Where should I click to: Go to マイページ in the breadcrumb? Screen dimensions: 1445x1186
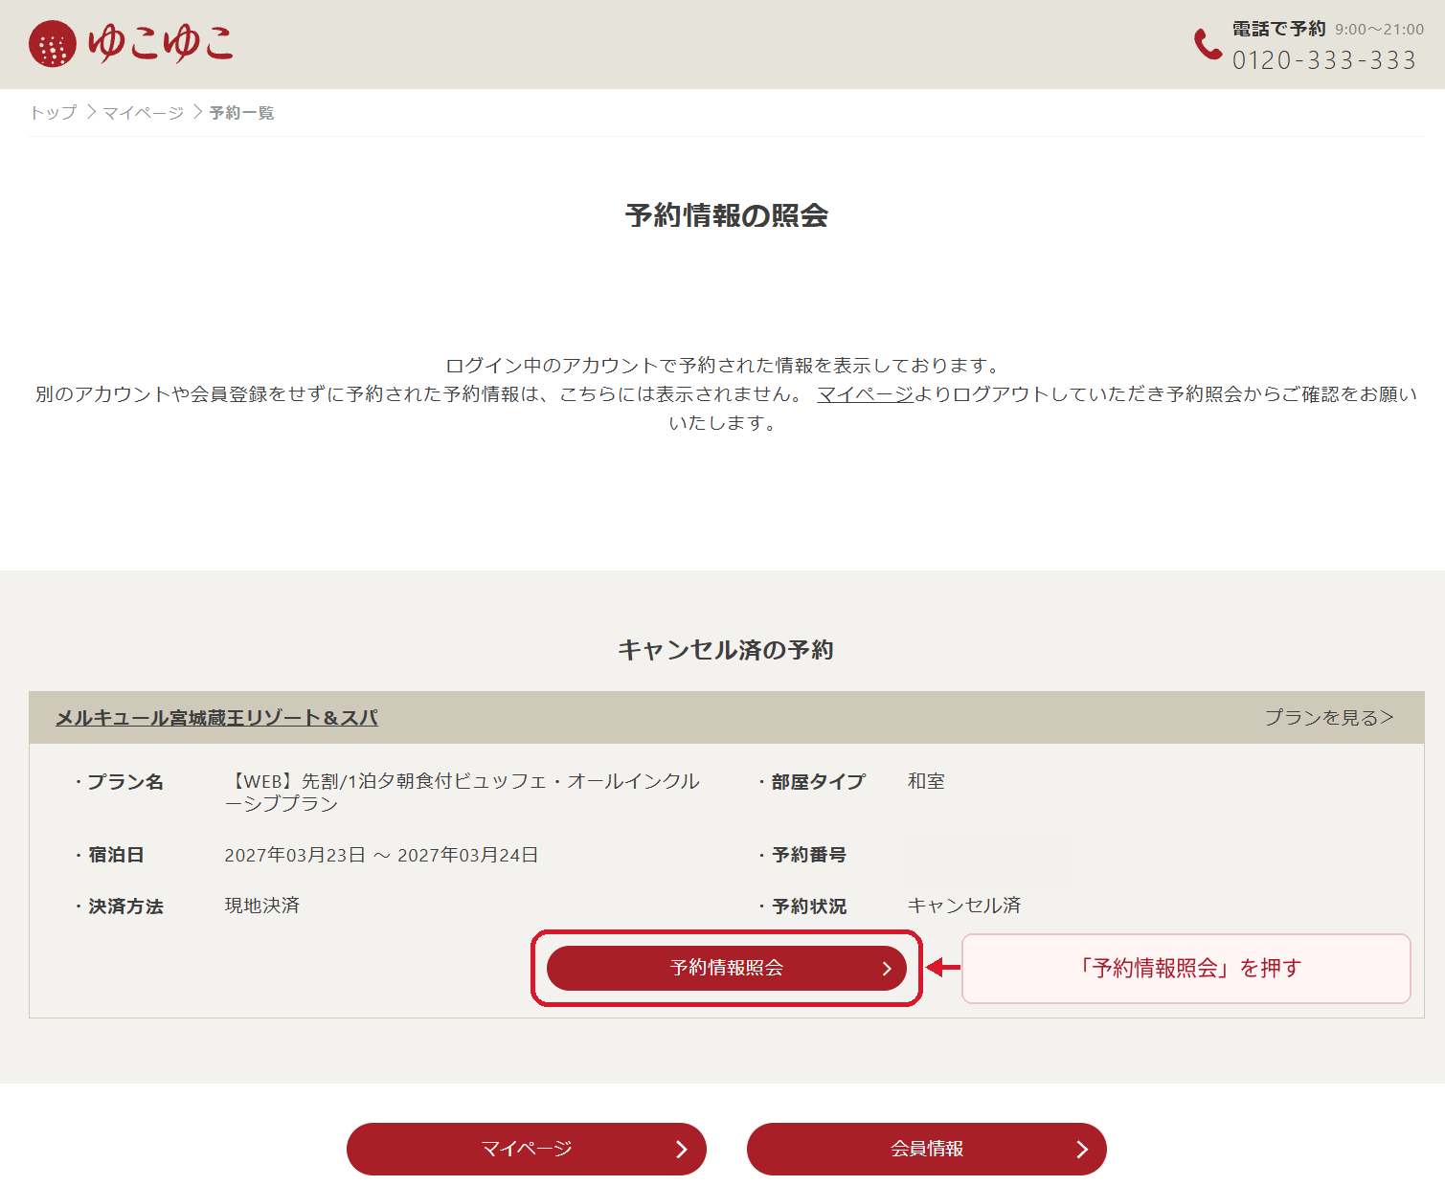coord(144,113)
